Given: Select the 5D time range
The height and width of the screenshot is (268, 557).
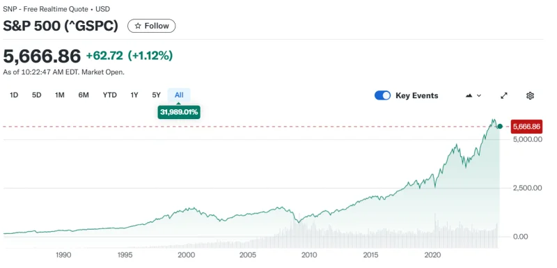Looking at the screenshot, I should tap(37, 95).
